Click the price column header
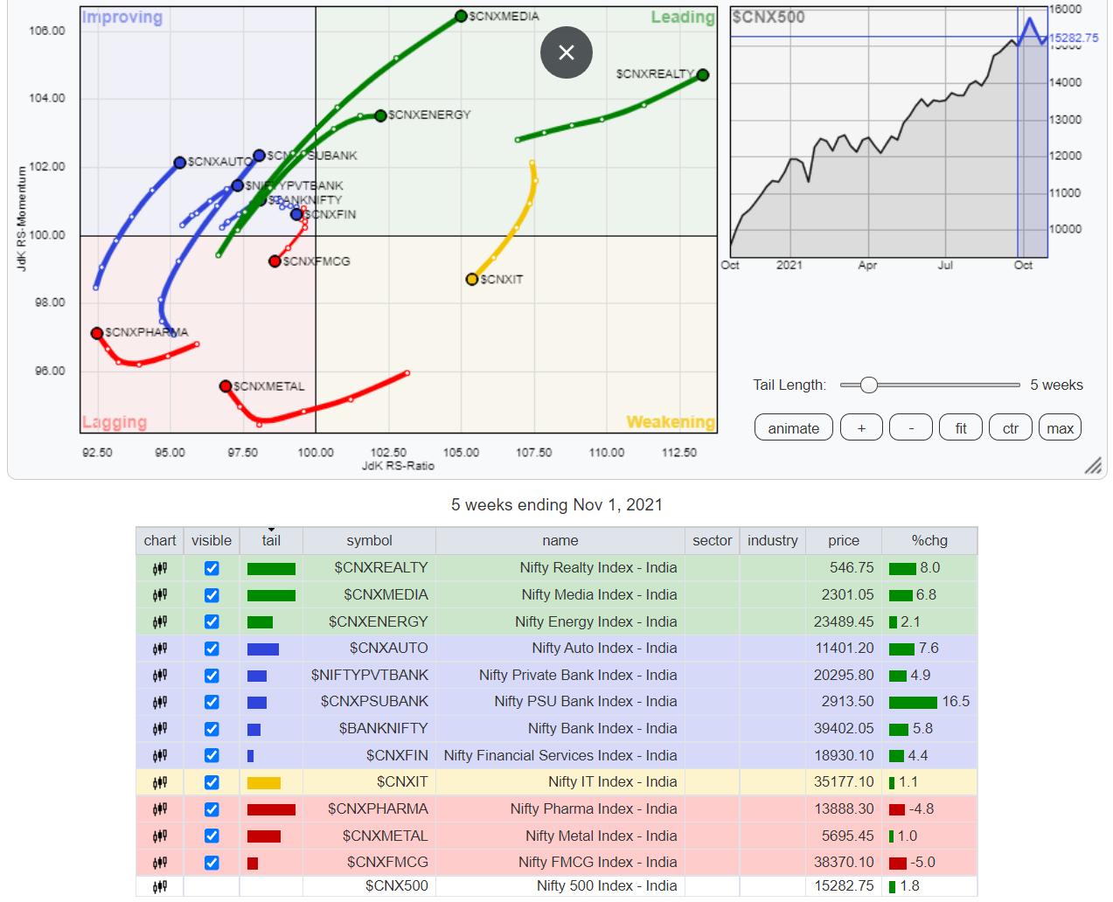This screenshot has height=902, width=1113. [843, 540]
